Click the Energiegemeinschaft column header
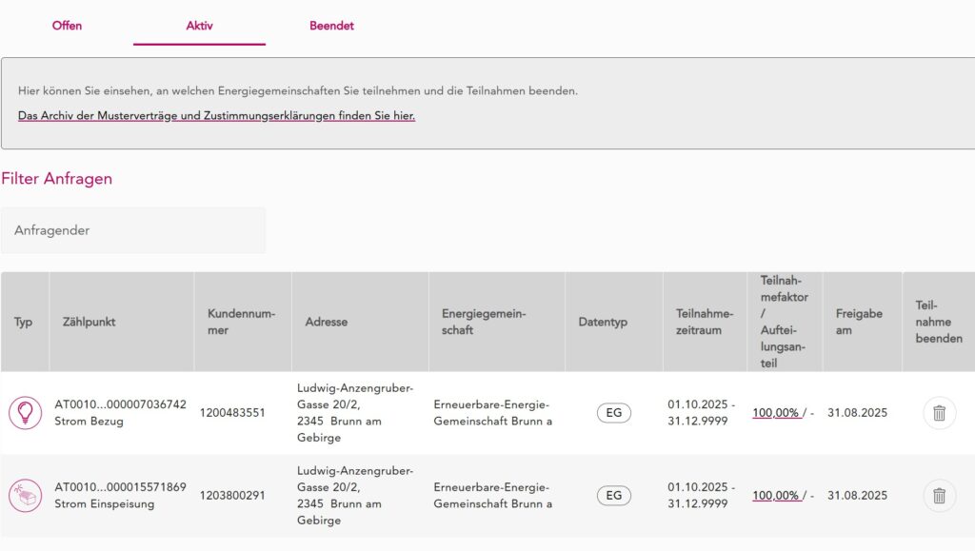Viewport: 975px width, 551px height. coord(484,322)
